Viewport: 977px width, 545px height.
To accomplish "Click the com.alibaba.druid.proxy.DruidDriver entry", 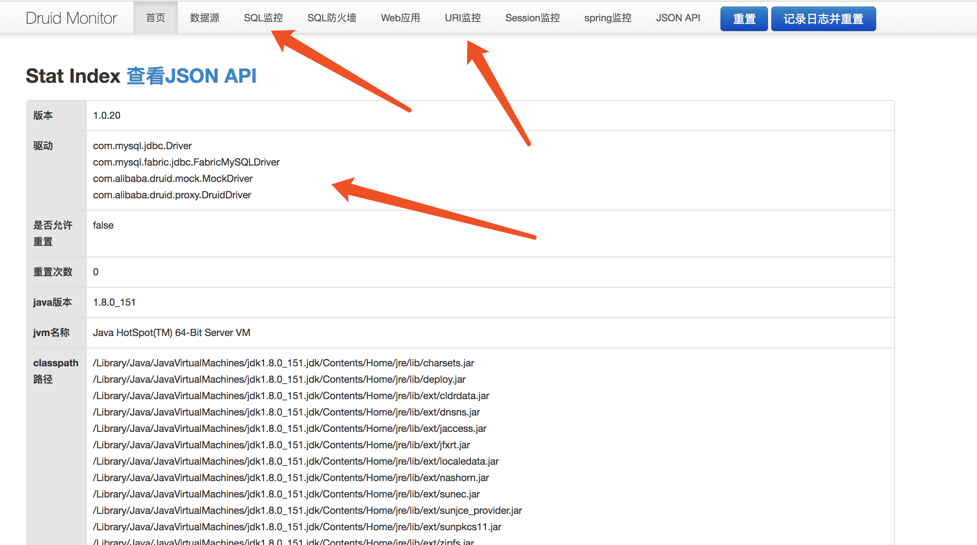I will coord(172,195).
